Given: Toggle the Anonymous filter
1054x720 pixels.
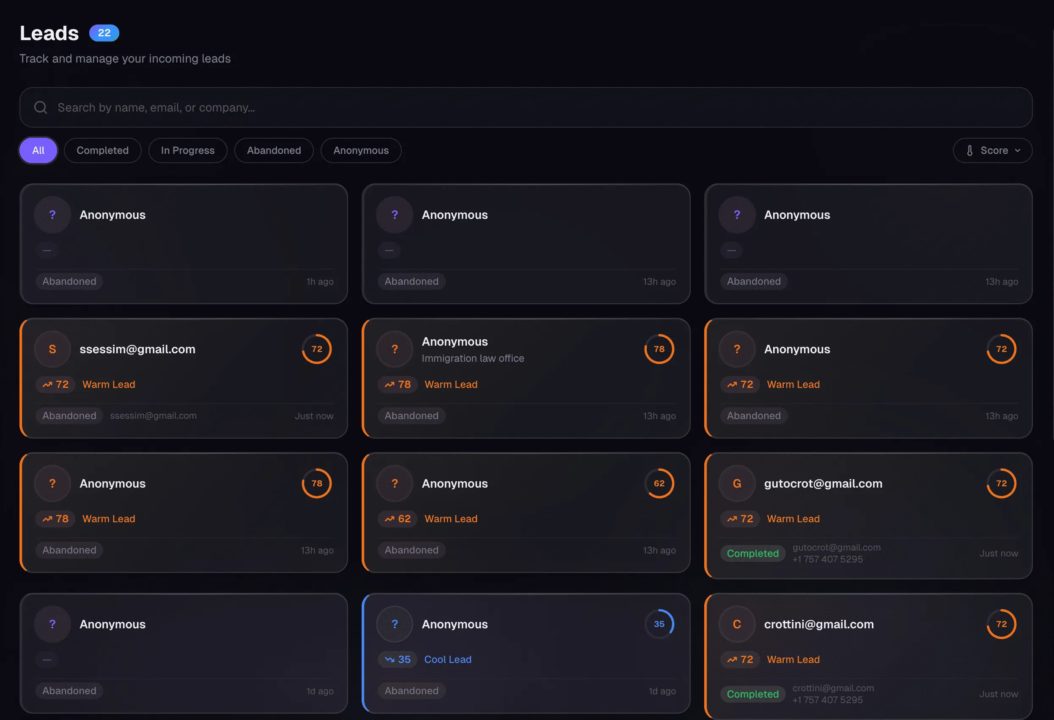Looking at the screenshot, I should pyautogui.click(x=360, y=150).
